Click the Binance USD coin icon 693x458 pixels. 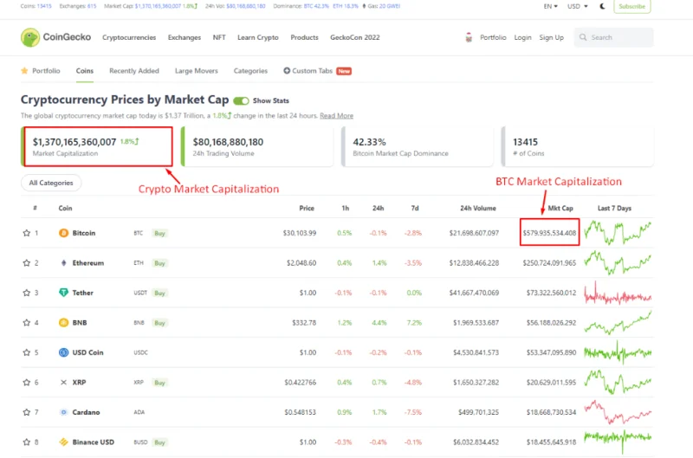(63, 442)
